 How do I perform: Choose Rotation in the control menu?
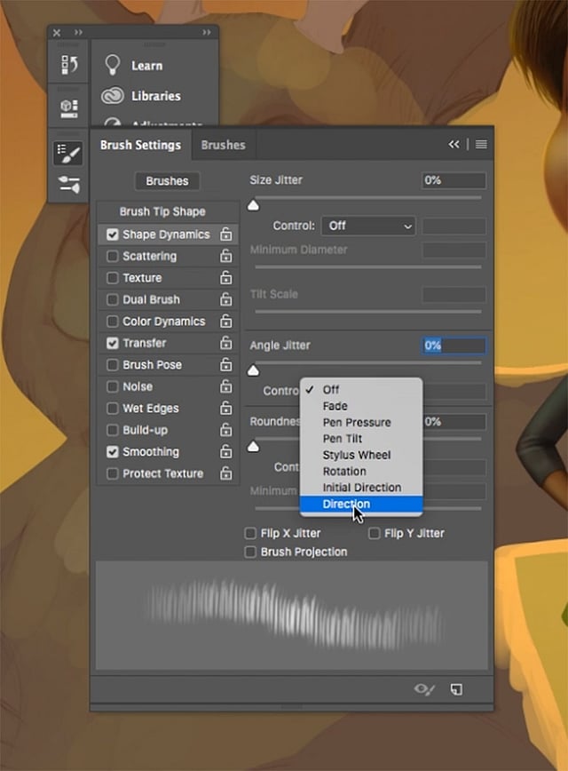pyautogui.click(x=361, y=471)
